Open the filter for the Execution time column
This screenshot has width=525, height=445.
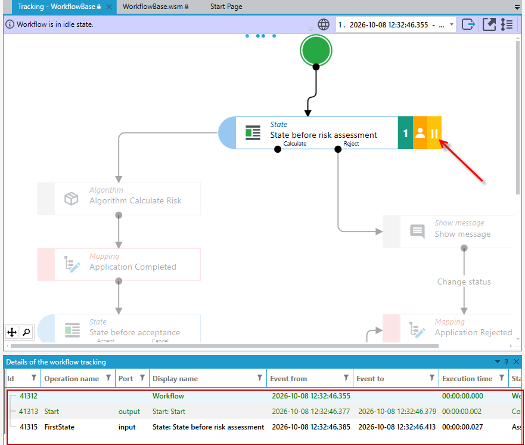pyautogui.click(x=502, y=378)
